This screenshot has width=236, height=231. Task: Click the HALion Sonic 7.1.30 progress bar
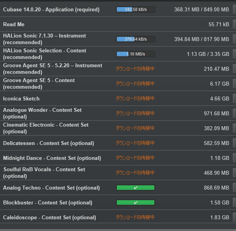[136, 39]
